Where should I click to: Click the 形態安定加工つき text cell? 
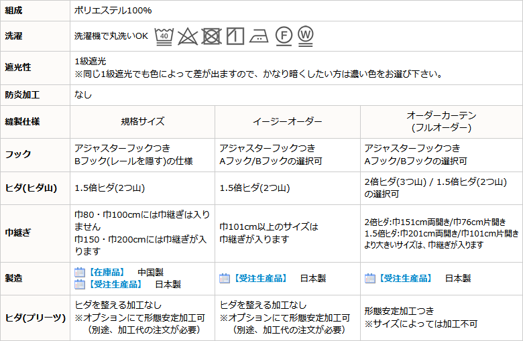pos(399,311)
